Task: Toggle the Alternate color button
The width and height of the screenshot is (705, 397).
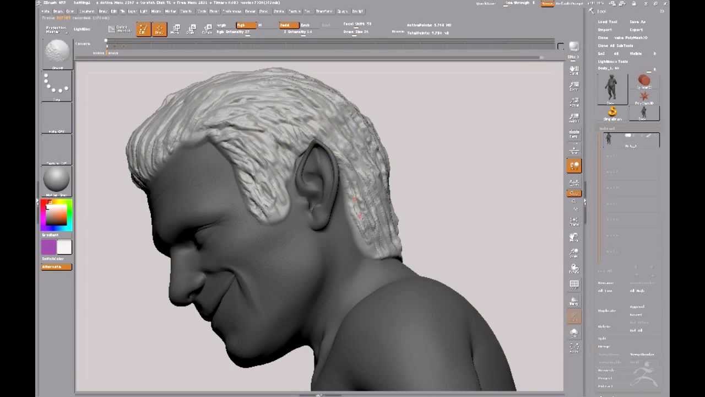Action: pos(56,267)
